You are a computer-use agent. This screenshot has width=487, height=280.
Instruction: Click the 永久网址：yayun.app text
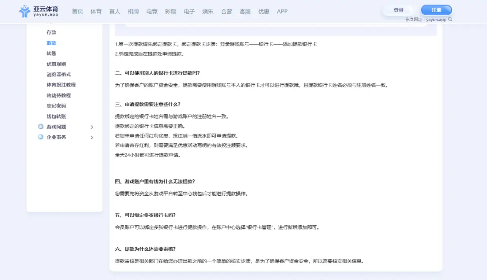tap(426, 20)
